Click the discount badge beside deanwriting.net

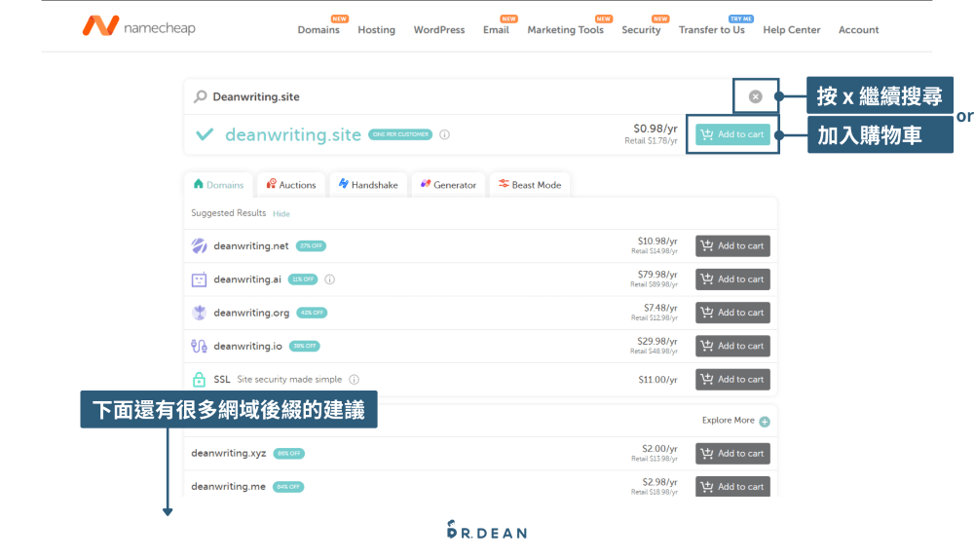[x=311, y=246]
